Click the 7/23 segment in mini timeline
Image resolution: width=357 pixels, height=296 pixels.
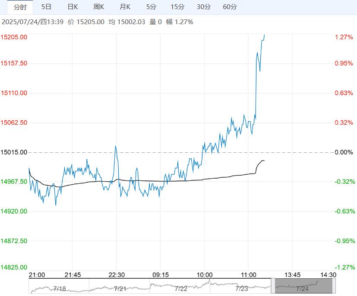tap(240, 286)
